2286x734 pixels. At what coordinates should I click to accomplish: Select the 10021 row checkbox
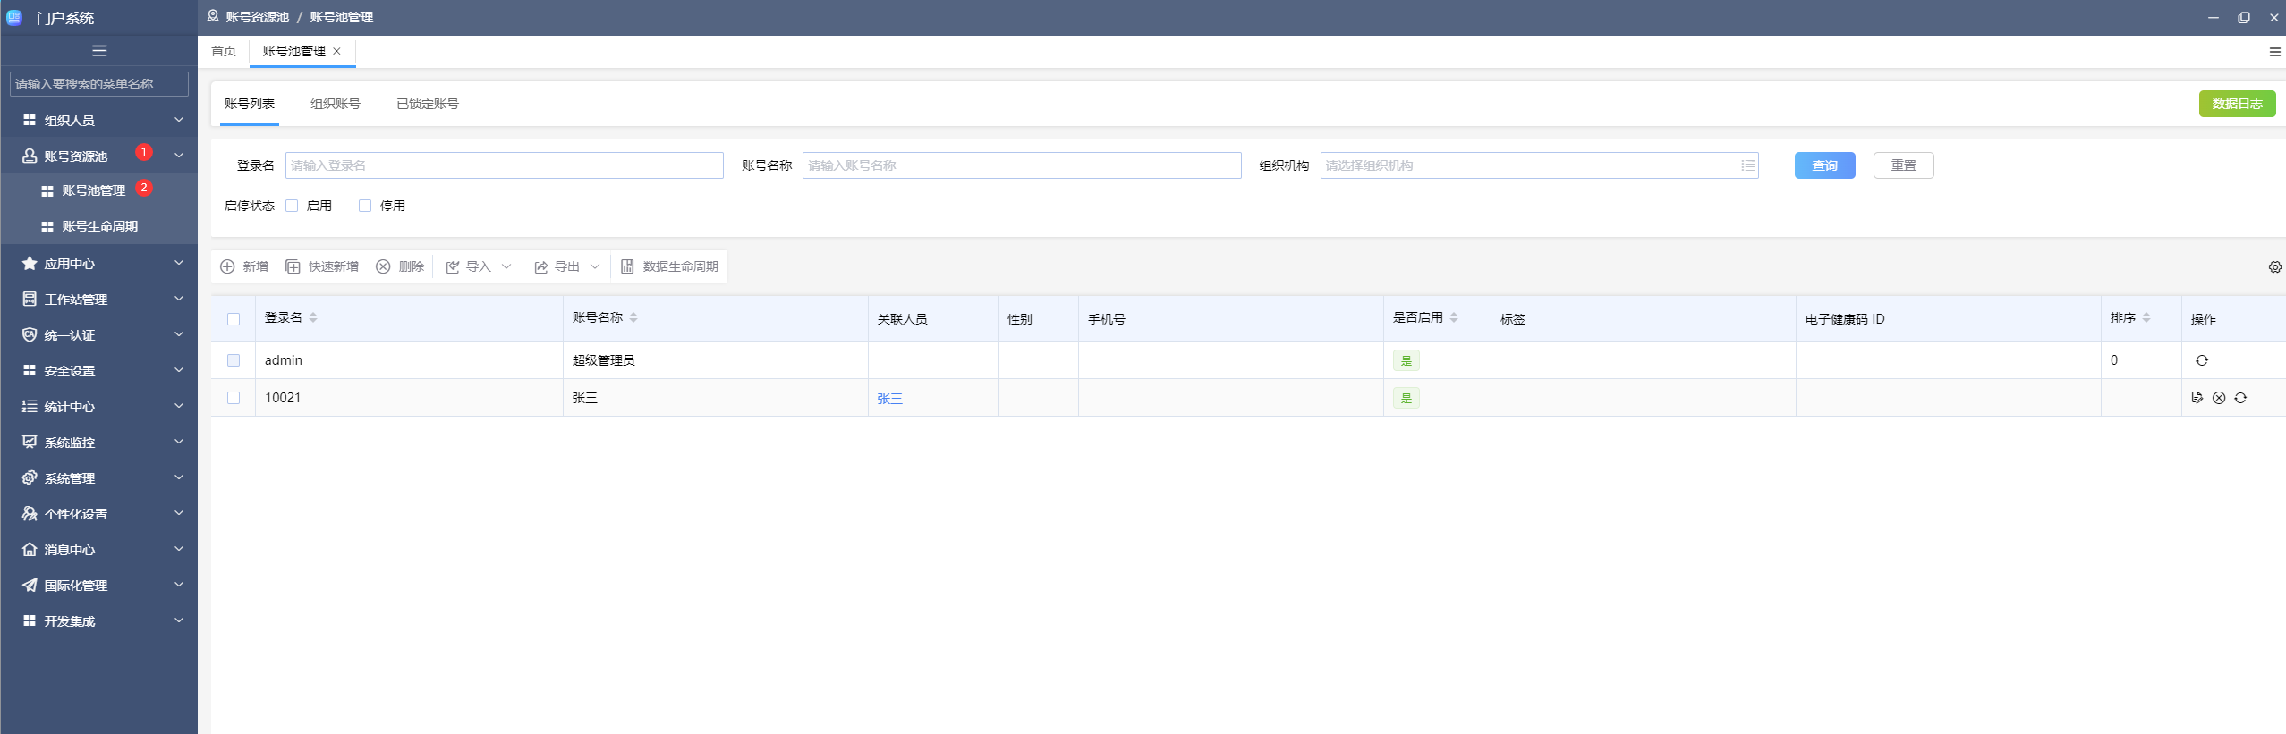tap(234, 398)
